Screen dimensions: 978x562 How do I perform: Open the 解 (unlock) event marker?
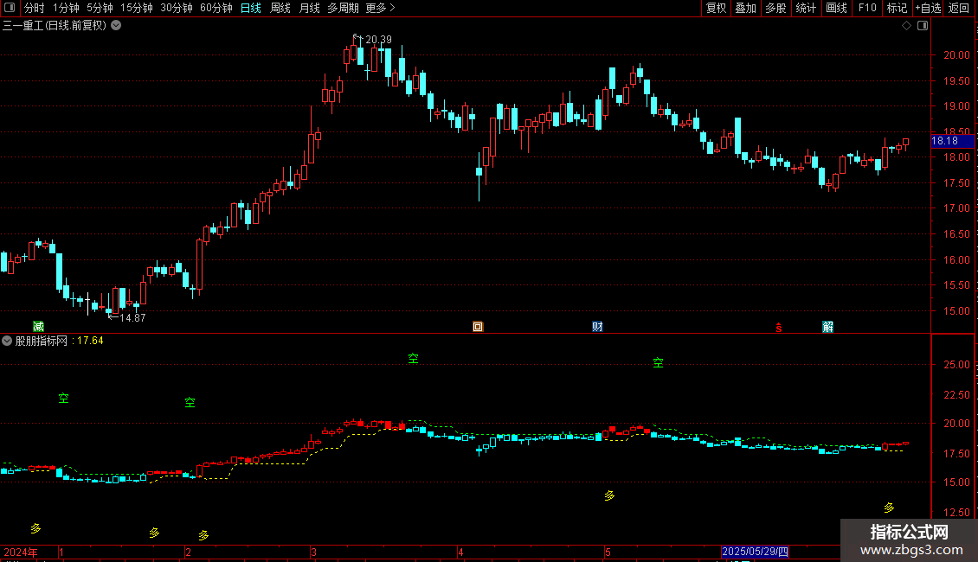tap(827, 327)
